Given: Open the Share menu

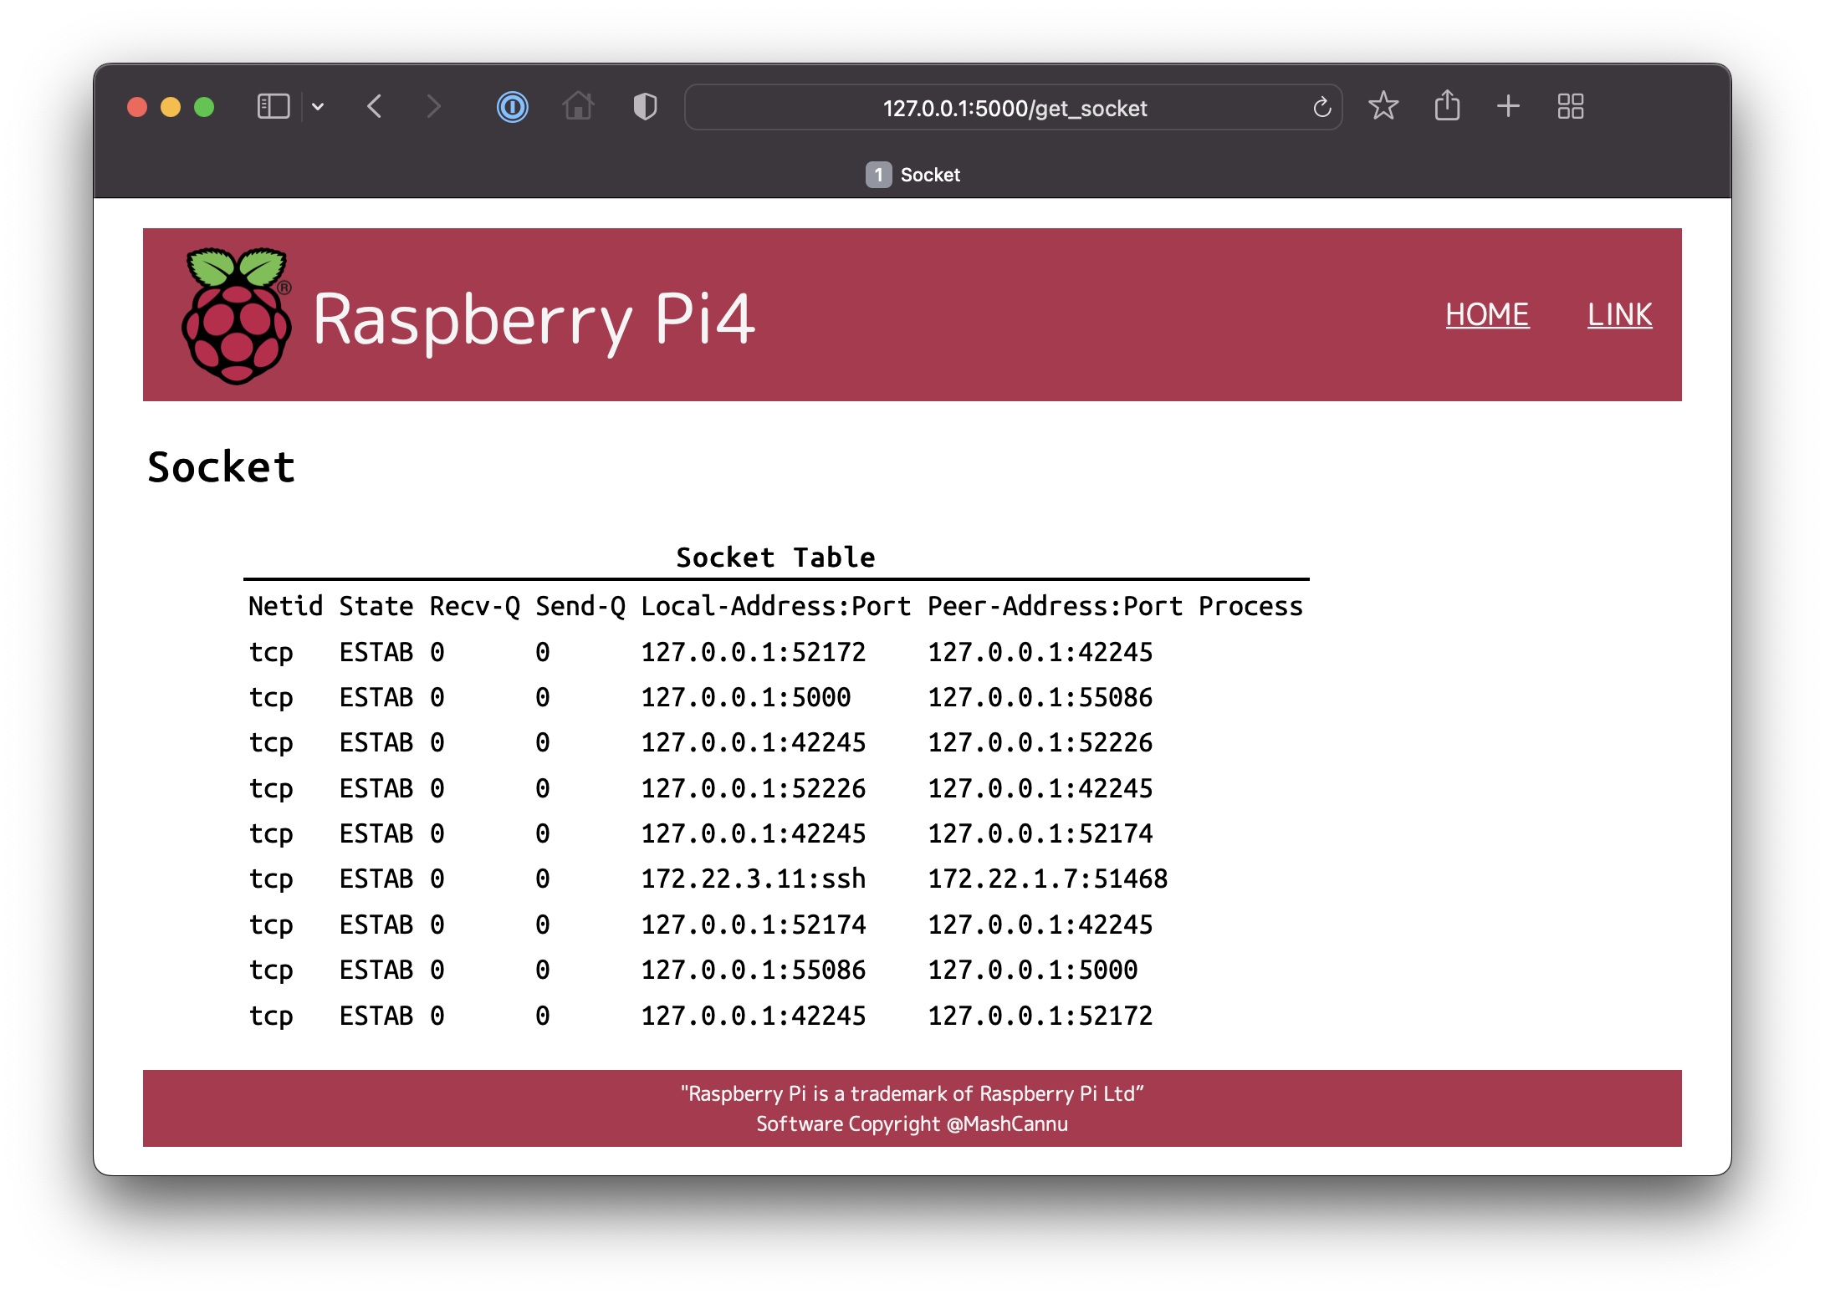Looking at the screenshot, I should 1446,106.
